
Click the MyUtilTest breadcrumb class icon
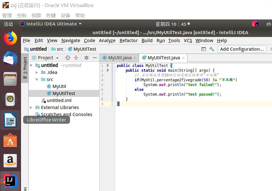pos(70,49)
